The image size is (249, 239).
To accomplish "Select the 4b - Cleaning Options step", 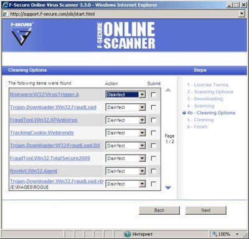I will coord(211,113).
